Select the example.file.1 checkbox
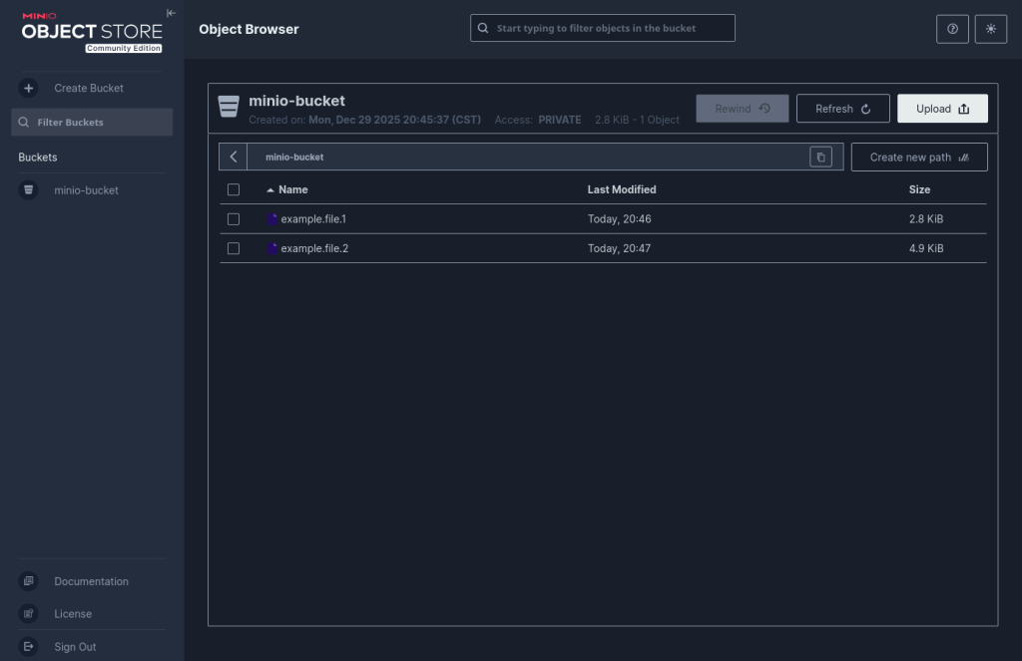The width and height of the screenshot is (1022, 661). tap(234, 219)
